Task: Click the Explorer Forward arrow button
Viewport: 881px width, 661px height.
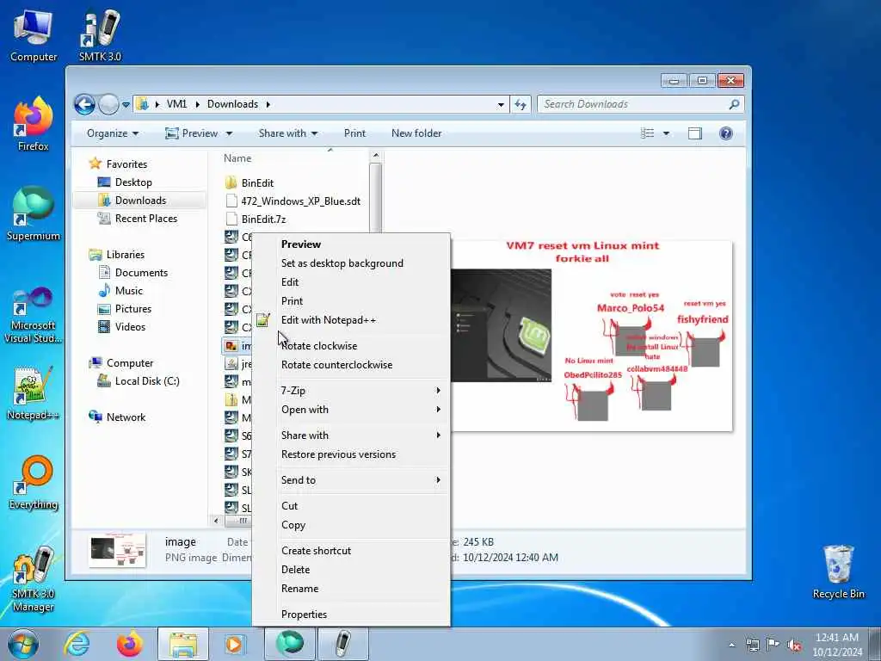Action: click(108, 104)
